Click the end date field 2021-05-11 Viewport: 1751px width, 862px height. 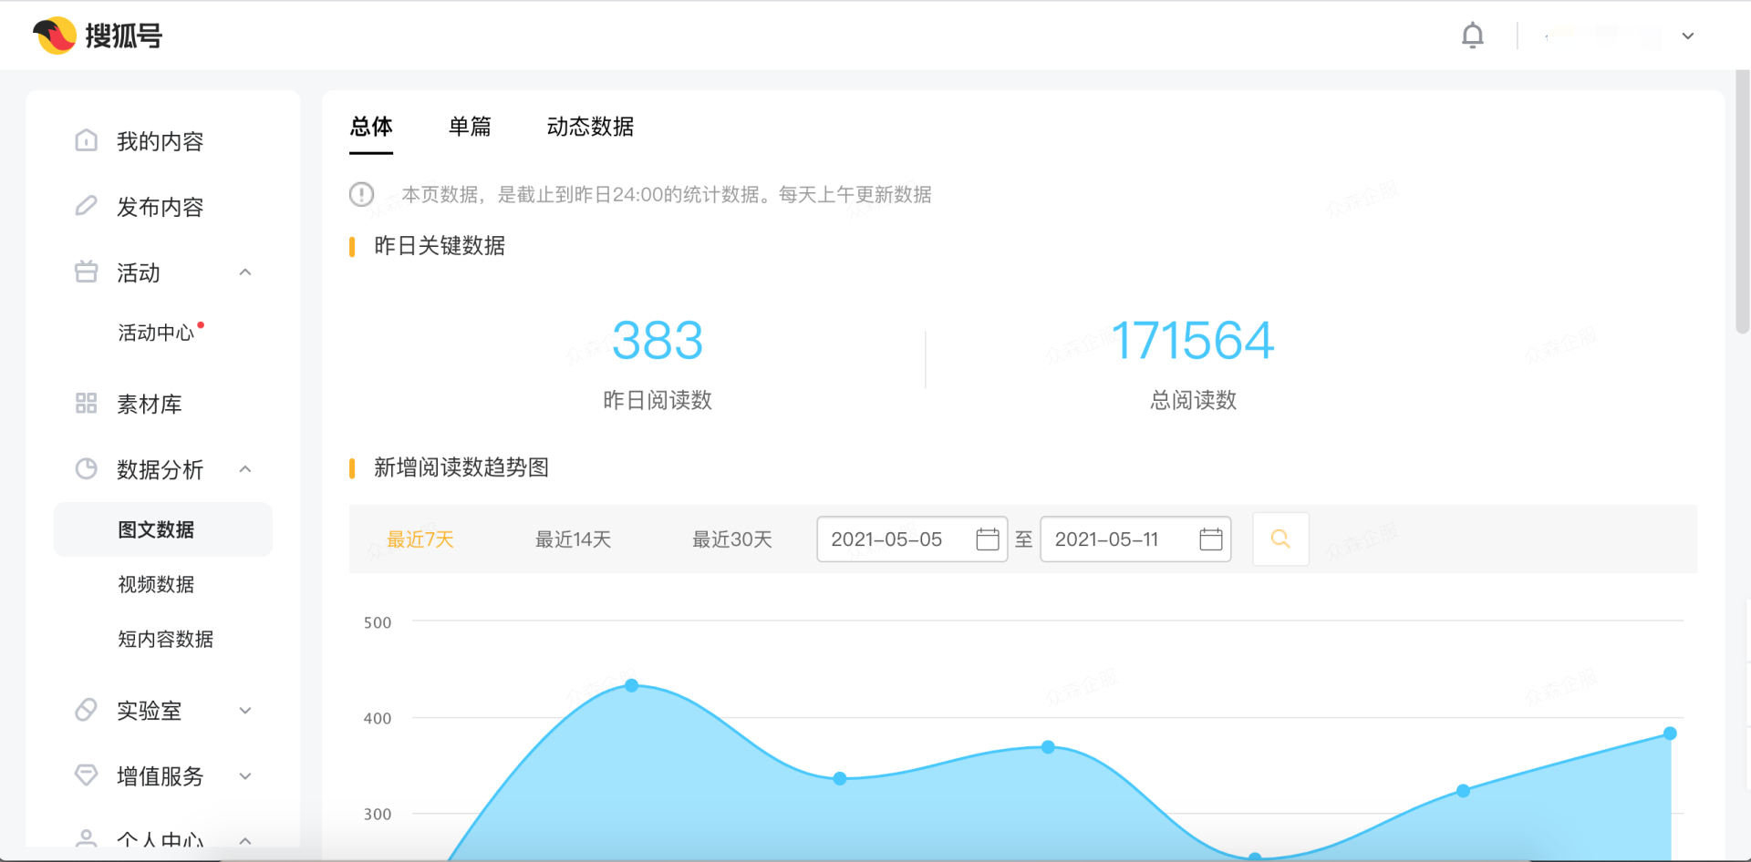1135,539
